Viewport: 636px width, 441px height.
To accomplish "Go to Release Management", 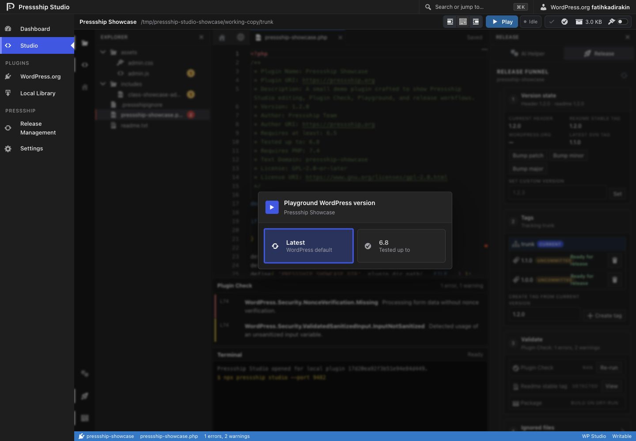I will point(37,128).
